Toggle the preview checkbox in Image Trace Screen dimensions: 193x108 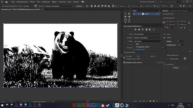tap(124, 62)
